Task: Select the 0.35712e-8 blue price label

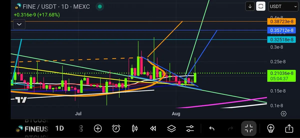Action: tap(281, 30)
